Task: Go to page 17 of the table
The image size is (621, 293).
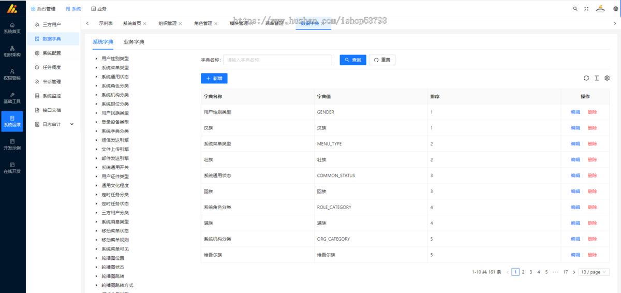Action: point(566,272)
